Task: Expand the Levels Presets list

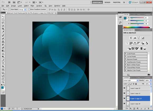Action: point(136,54)
